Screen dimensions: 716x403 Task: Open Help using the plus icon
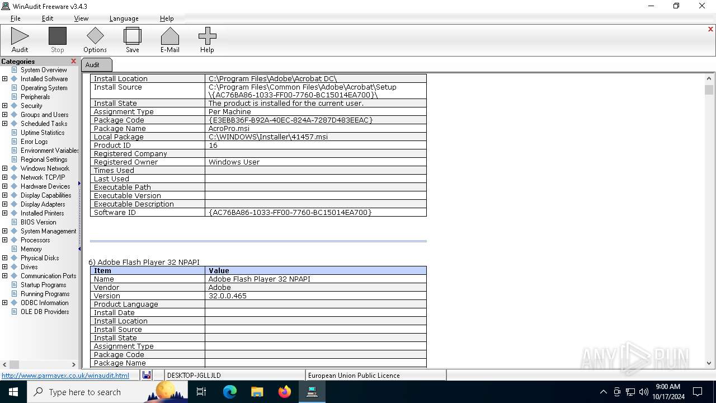click(x=207, y=40)
